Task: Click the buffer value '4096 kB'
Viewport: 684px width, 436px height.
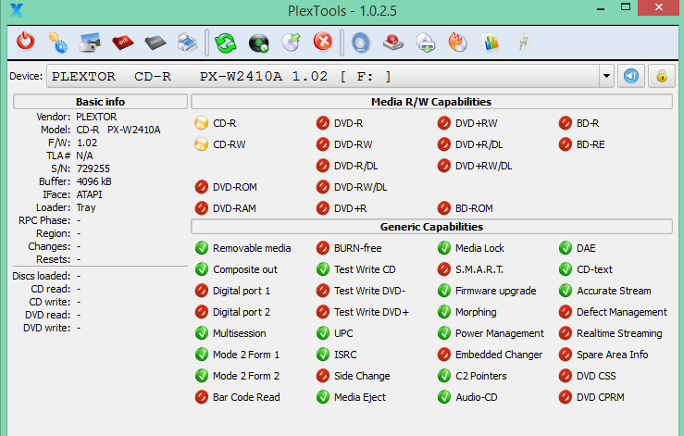Action: (93, 181)
